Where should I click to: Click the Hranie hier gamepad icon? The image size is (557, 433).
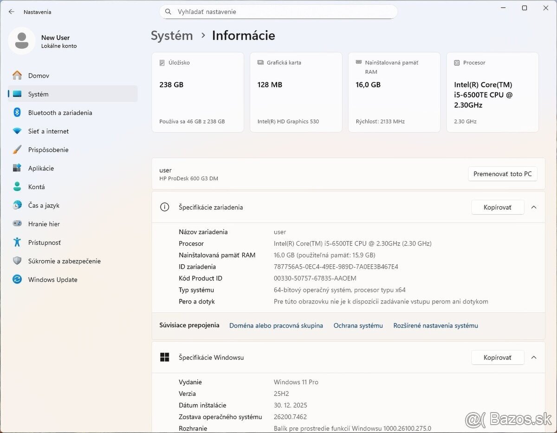pos(17,224)
